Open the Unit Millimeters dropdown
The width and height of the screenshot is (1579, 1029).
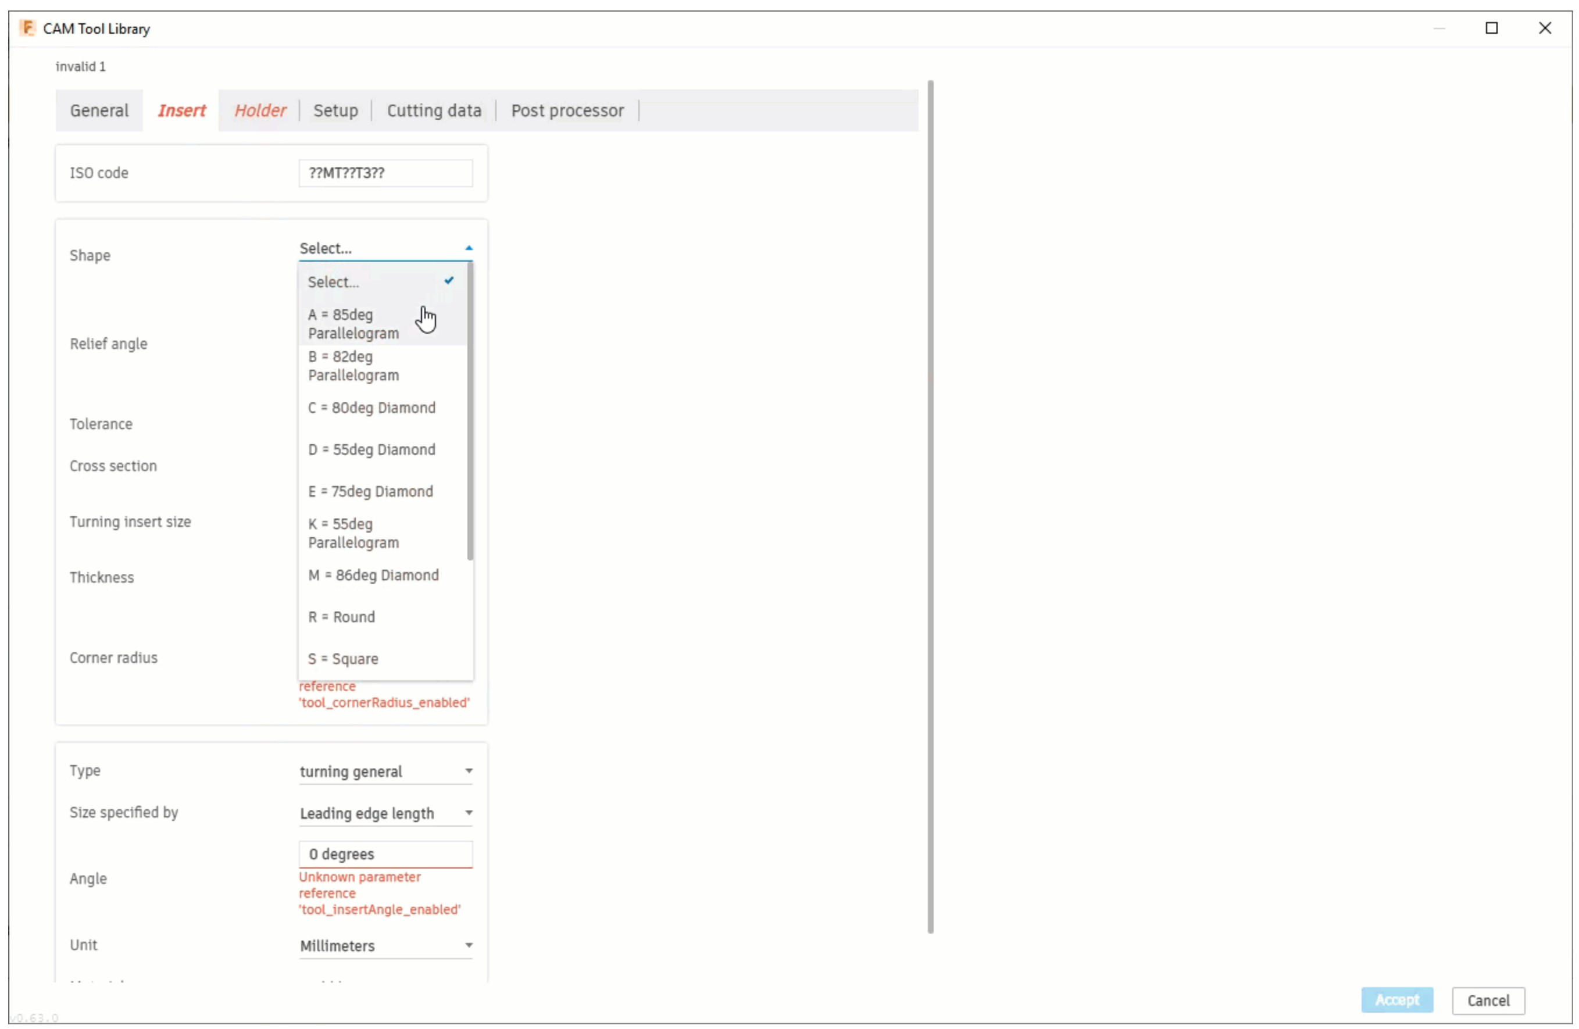point(385,945)
